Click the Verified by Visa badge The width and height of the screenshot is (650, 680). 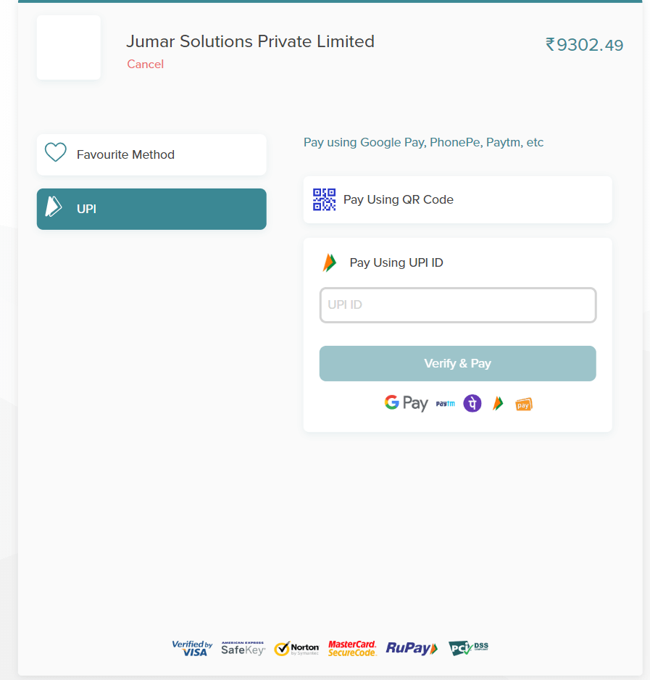(x=192, y=648)
